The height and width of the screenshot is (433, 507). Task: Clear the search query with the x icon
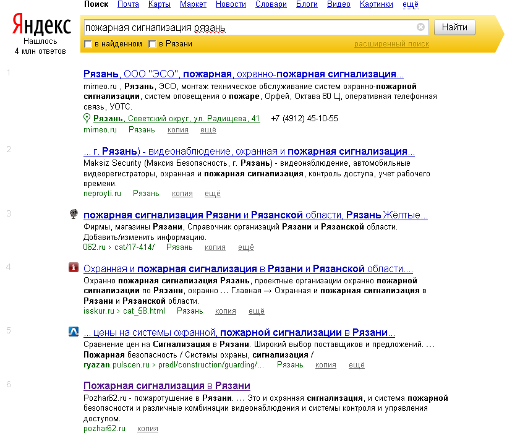pos(420,27)
